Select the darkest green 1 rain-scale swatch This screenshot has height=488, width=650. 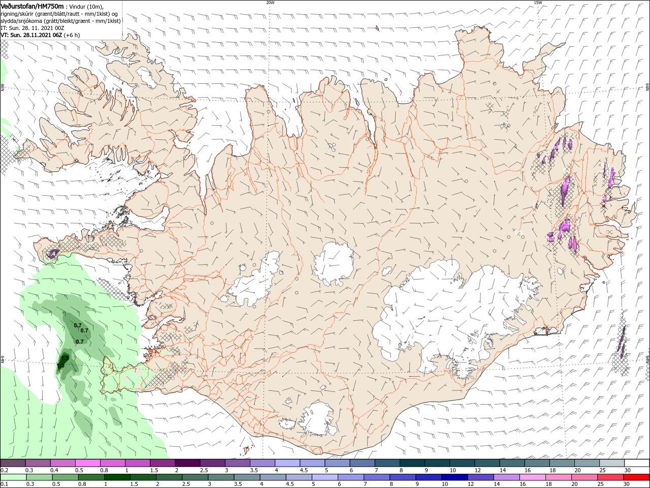[117, 477]
